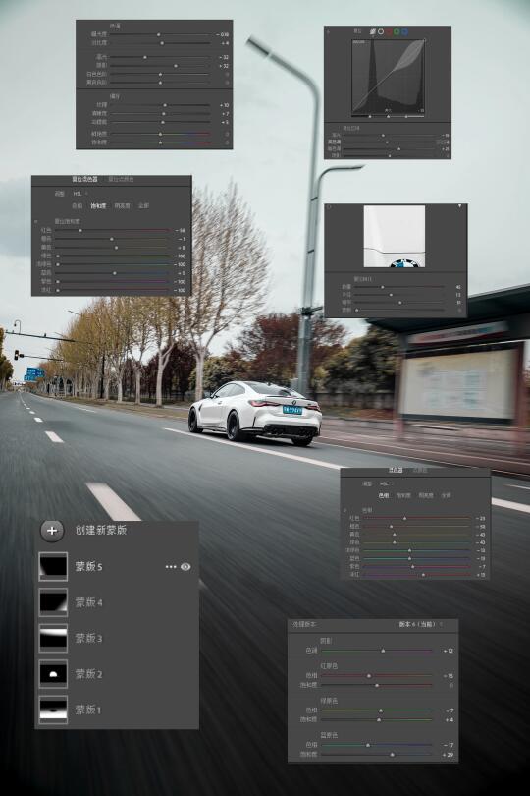Select the 蒙版 4 mask thumbnail

coord(53,602)
